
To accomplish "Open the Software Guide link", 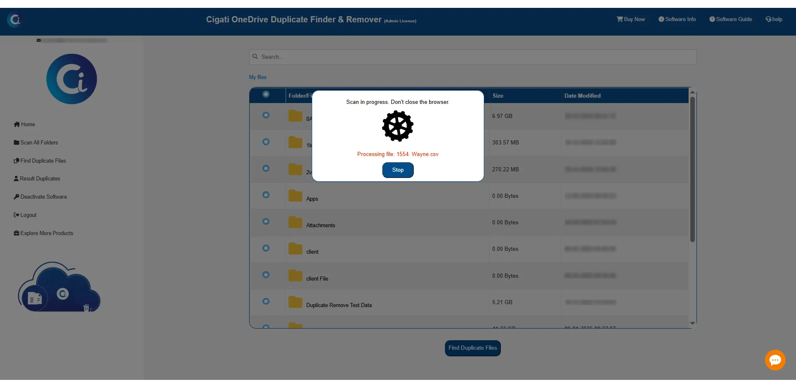I will click(x=730, y=19).
